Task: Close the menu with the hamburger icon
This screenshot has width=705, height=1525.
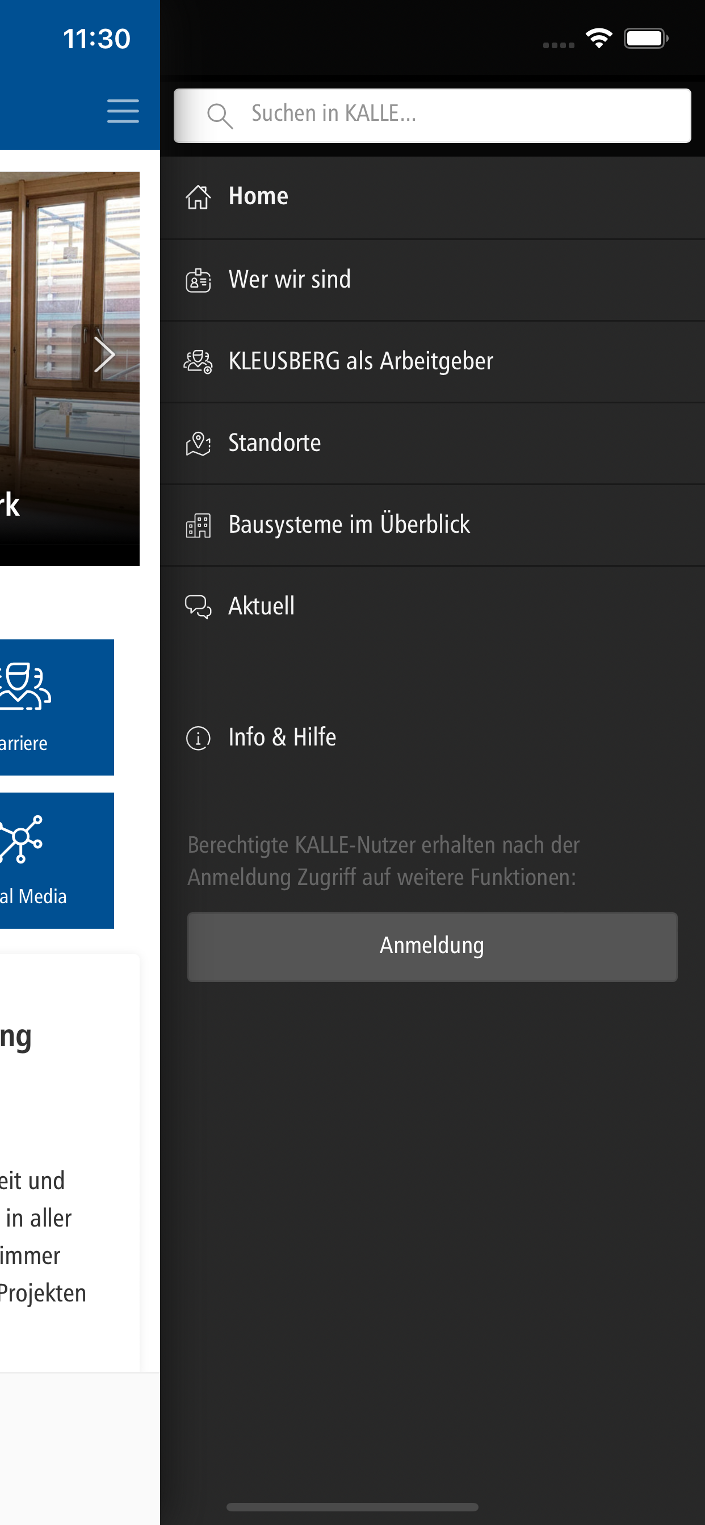Action: click(123, 111)
